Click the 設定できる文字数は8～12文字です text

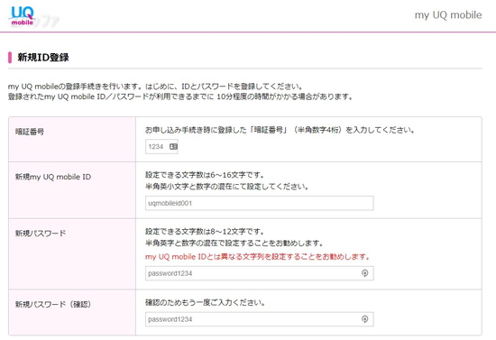205,232
